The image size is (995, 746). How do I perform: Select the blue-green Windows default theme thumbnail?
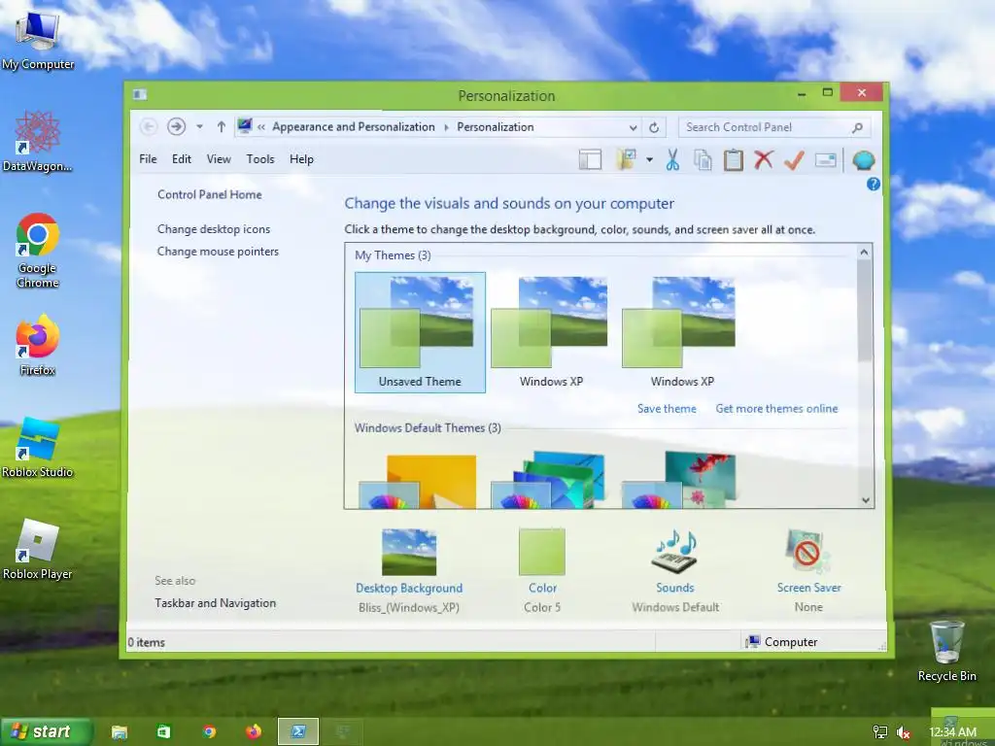pyautogui.click(x=549, y=480)
